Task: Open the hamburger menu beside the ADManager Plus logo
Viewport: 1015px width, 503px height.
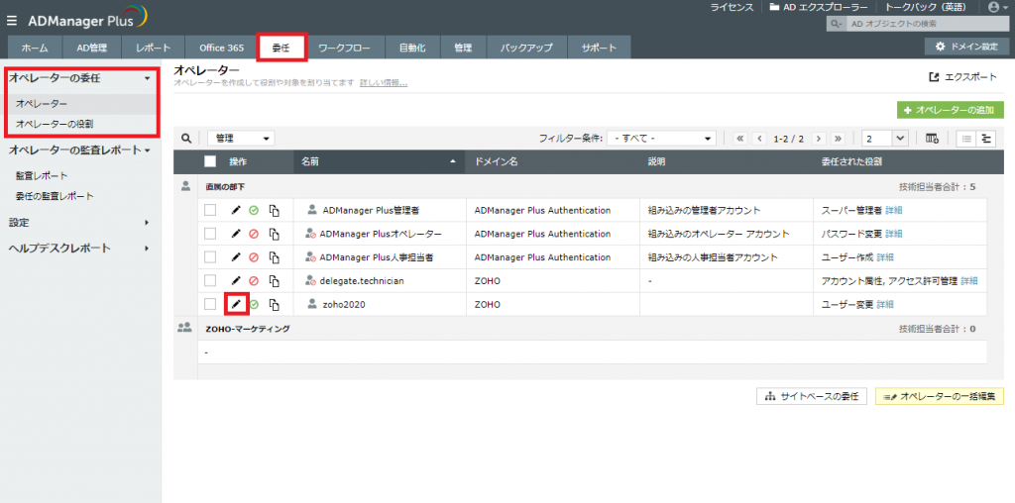Action: tap(12, 17)
